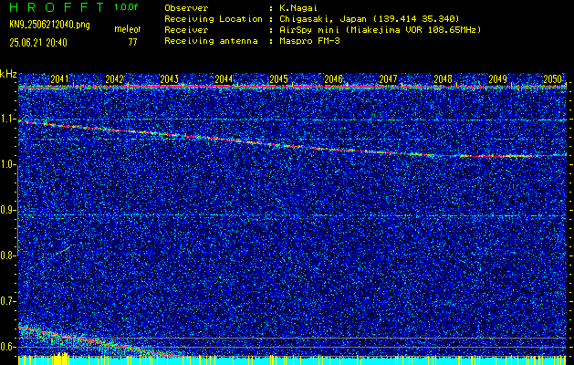Click the 0.9 kHz axis label

pos(8,210)
